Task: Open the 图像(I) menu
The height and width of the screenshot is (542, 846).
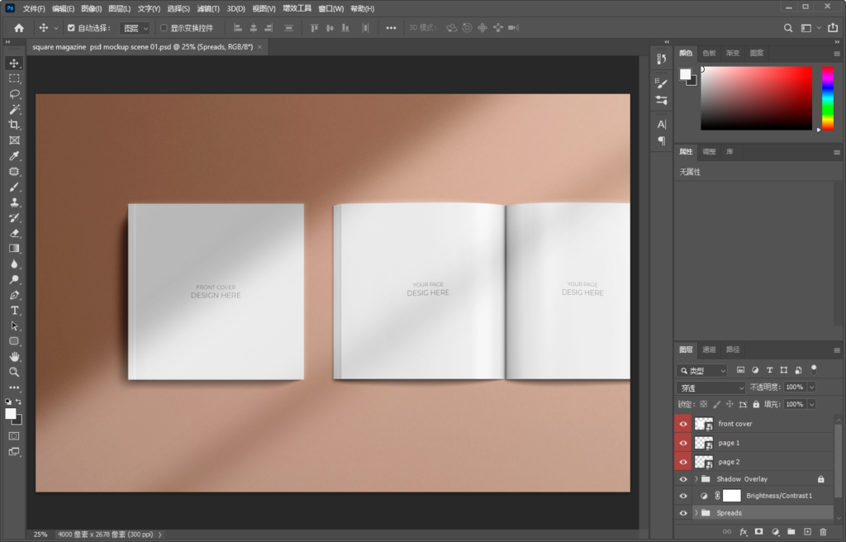Action: (x=91, y=8)
